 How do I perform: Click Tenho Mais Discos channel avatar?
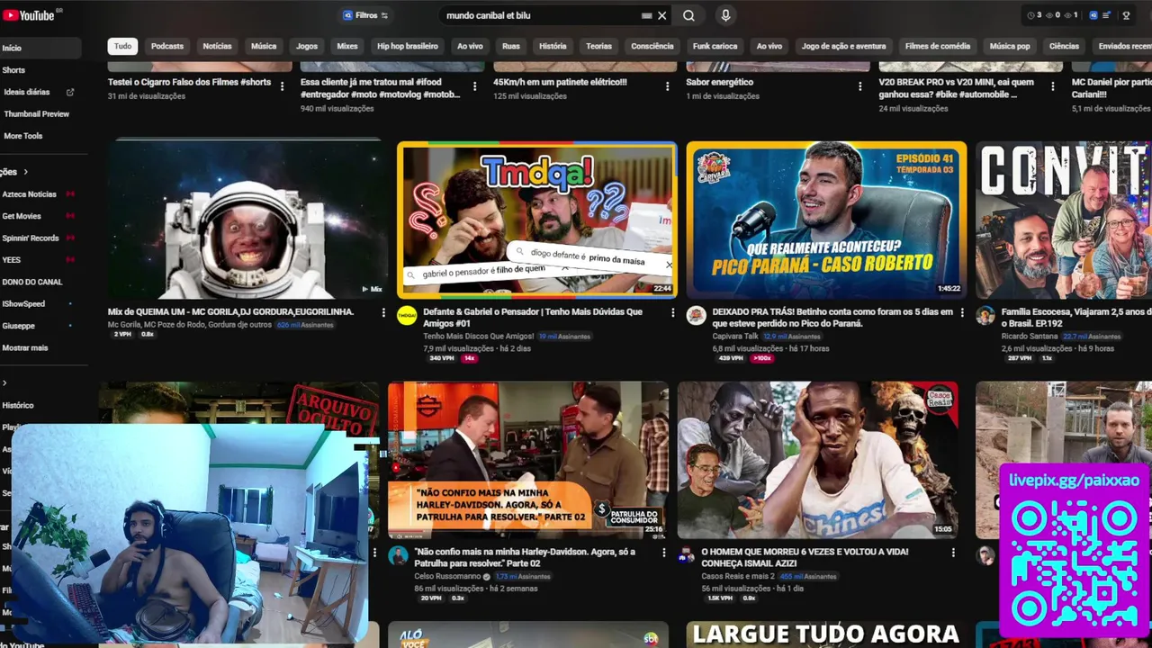tap(407, 315)
